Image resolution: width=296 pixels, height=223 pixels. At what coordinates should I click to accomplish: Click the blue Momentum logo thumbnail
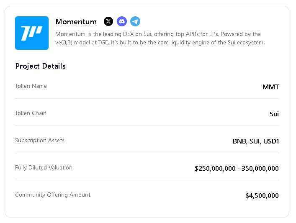coord(32,33)
